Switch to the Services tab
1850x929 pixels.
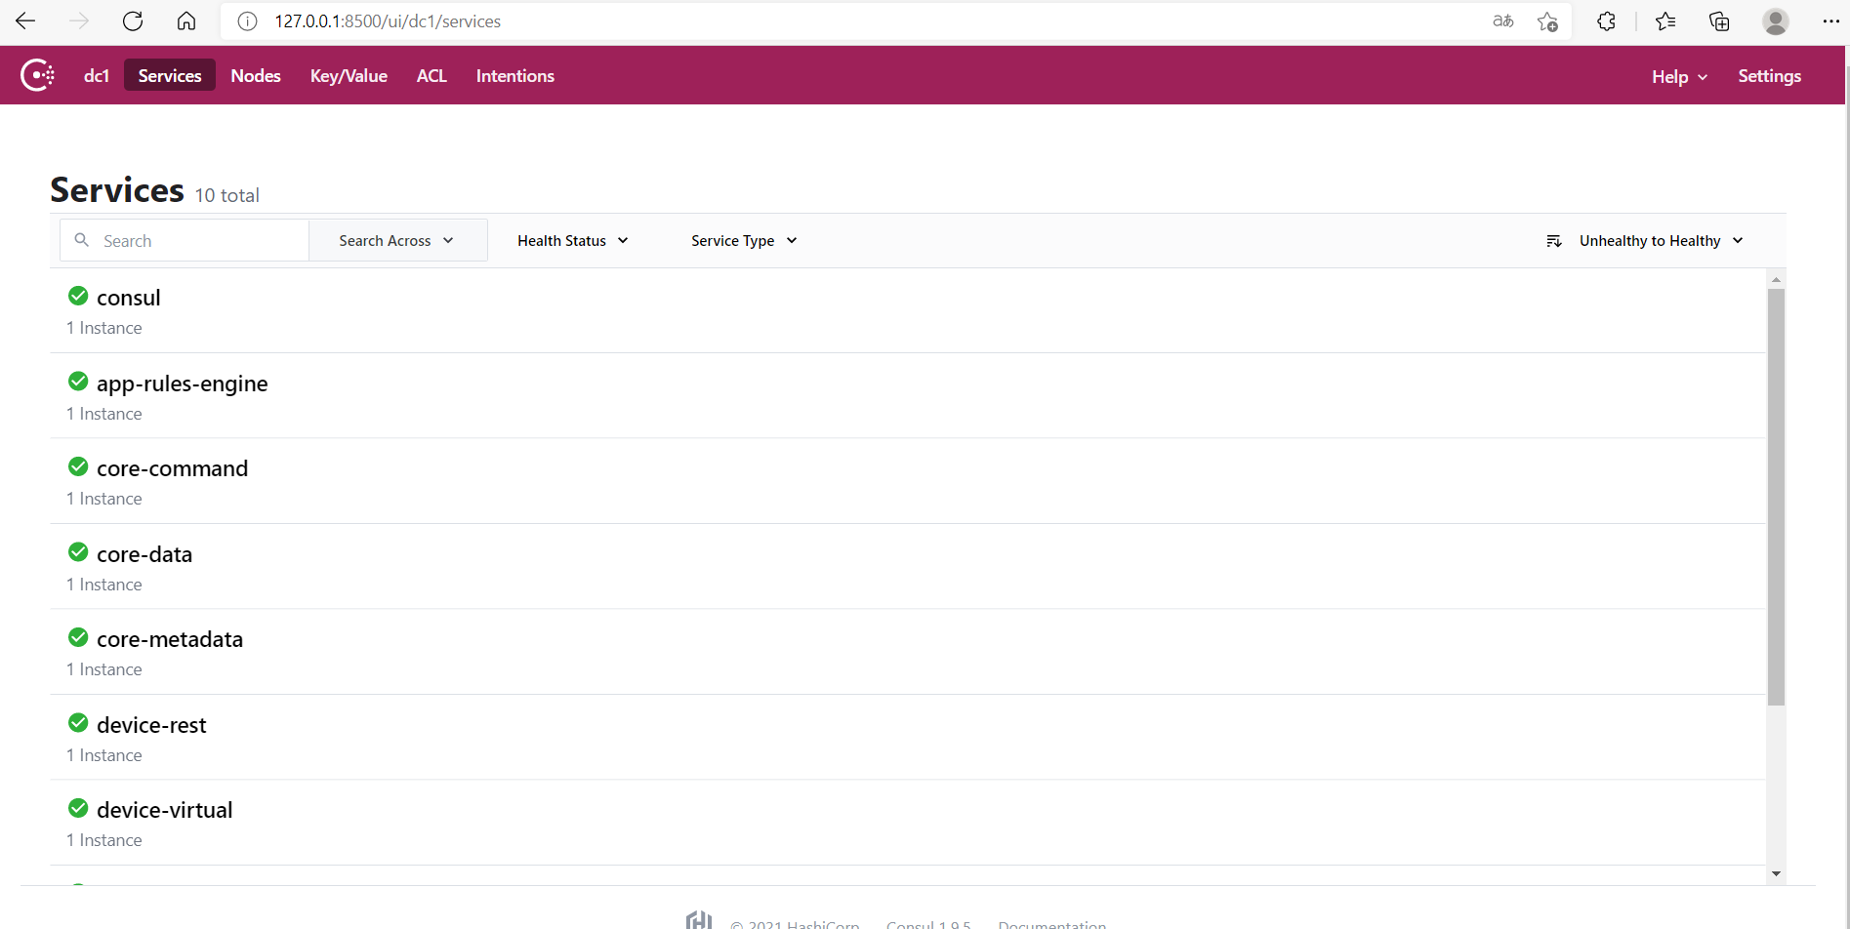(x=170, y=75)
